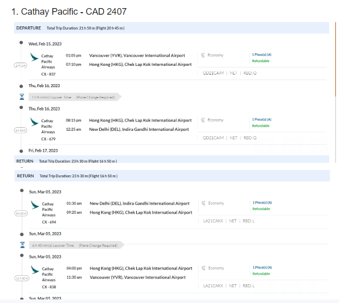339x303 pixels.
Task: Click the timeline dot next to Wed, Feb 15, 2023
Action: tap(21, 44)
